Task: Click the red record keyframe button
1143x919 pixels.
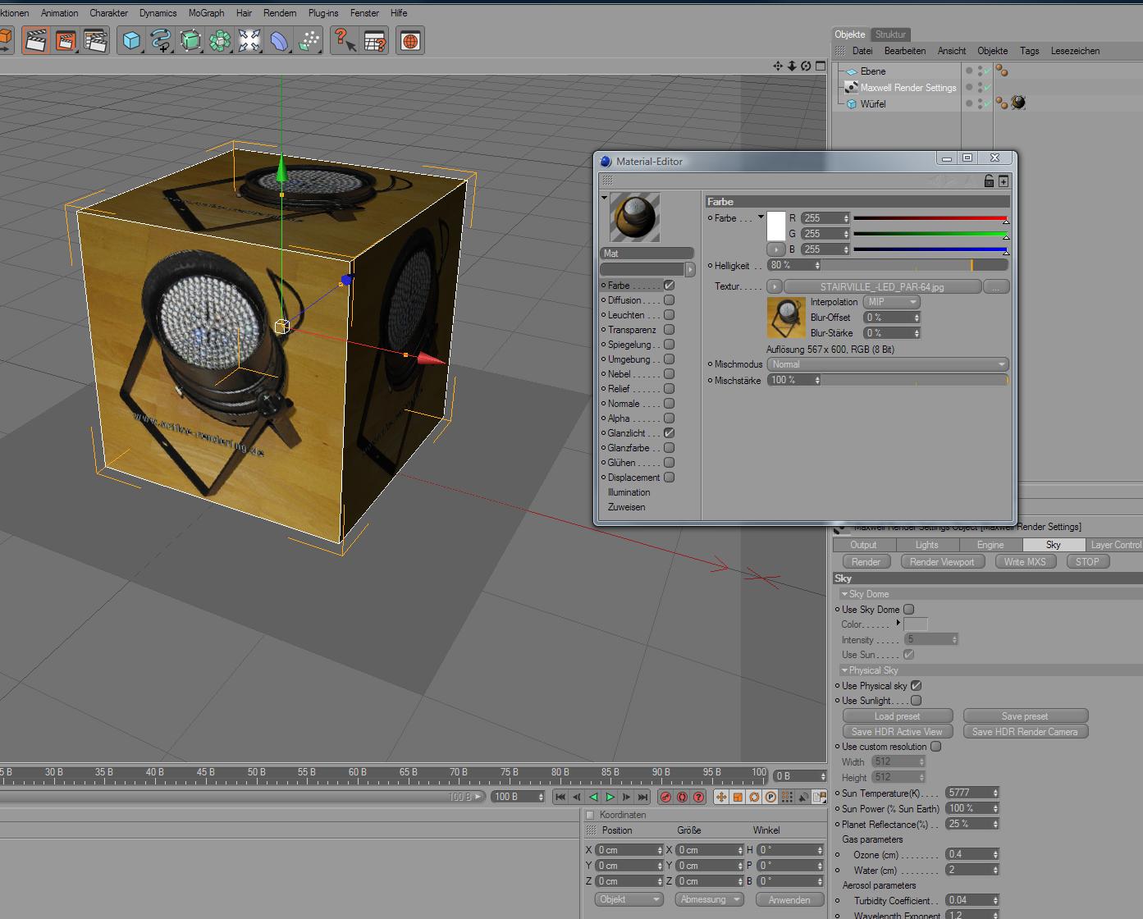Action: (x=665, y=797)
